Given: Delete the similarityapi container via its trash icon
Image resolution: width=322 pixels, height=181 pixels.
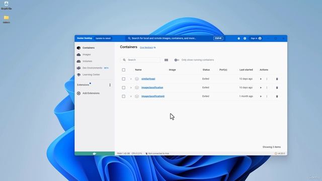Looking at the screenshot, I should click(x=277, y=79).
